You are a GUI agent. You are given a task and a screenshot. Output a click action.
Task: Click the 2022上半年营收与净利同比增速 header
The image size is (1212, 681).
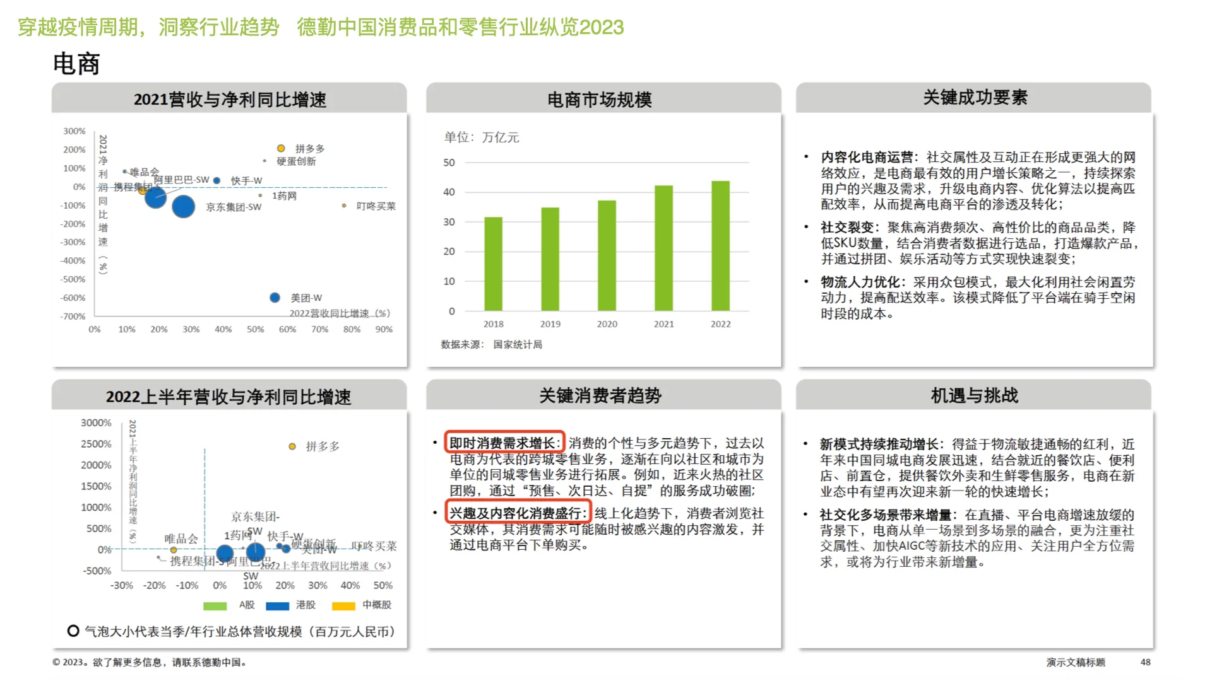(229, 397)
